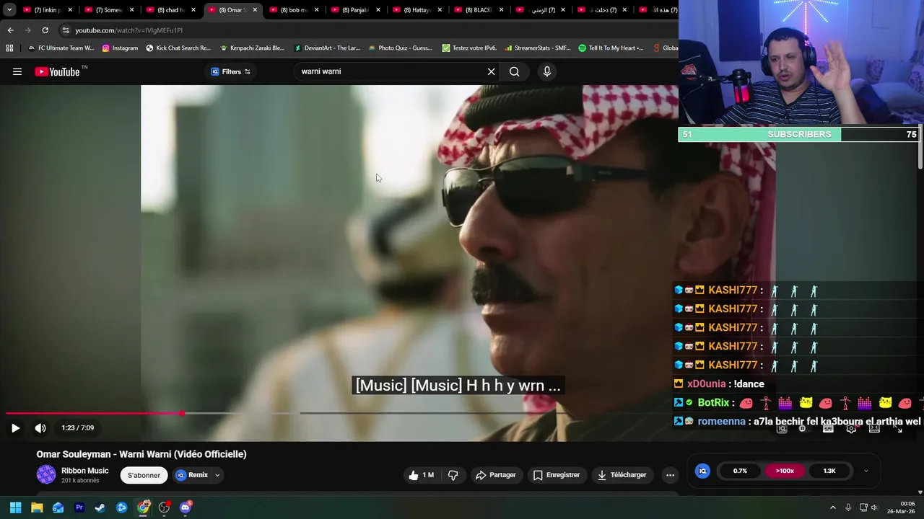Screen dimensions: 924x519
Task: Mute the video with speaker icon
Action: pyautogui.click(x=40, y=427)
